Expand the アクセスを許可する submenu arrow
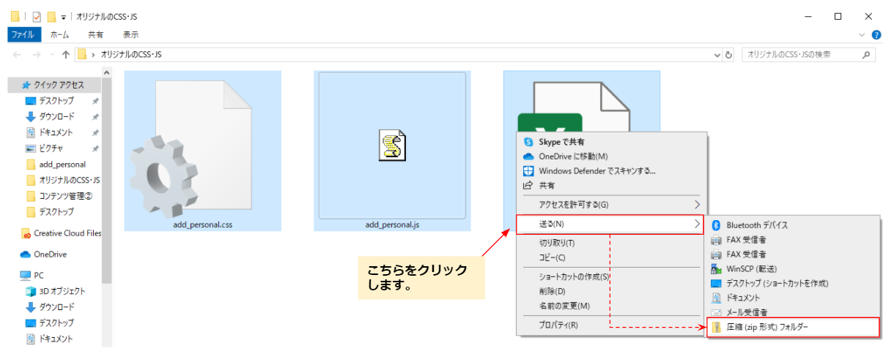894x362 pixels. point(697,205)
